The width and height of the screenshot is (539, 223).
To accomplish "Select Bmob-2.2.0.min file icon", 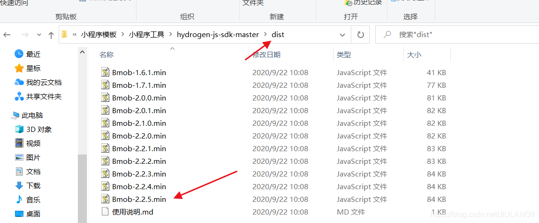I will [105, 136].
